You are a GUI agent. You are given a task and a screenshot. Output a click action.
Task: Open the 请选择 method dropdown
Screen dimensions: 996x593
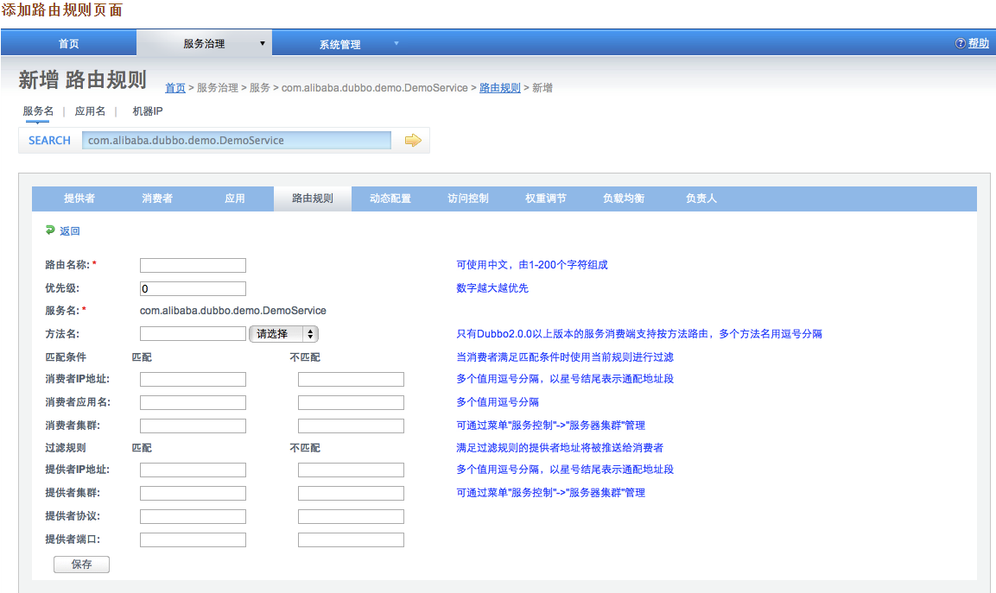pyautogui.click(x=283, y=334)
